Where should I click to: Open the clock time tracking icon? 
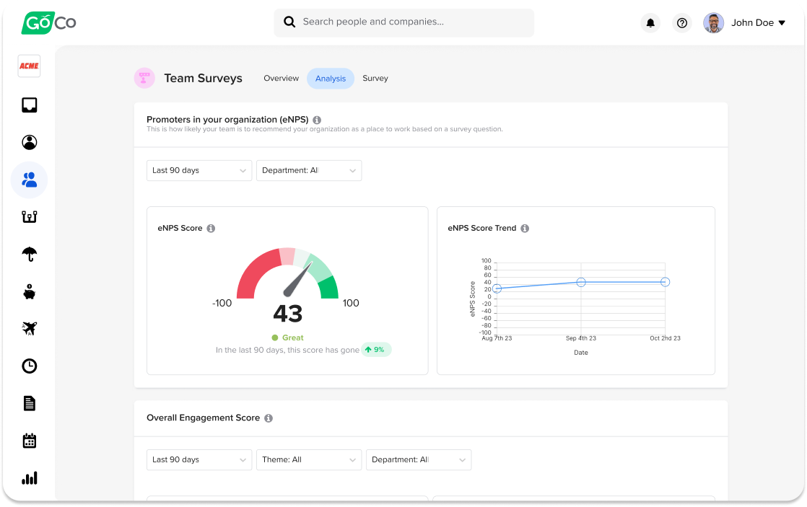coord(30,366)
